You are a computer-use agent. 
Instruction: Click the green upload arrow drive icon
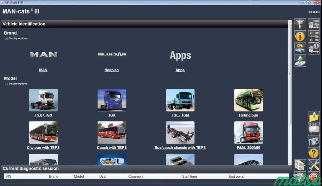(x=300, y=61)
